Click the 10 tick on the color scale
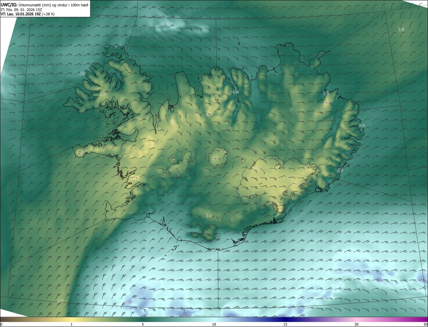 coord(214,324)
